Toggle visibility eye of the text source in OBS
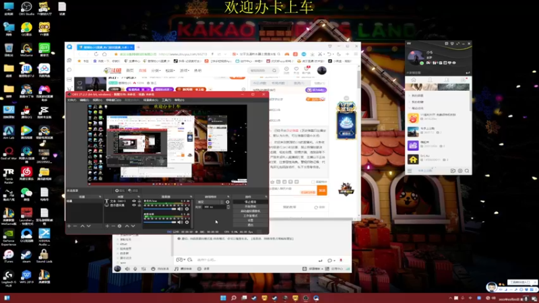 click(134, 201)
